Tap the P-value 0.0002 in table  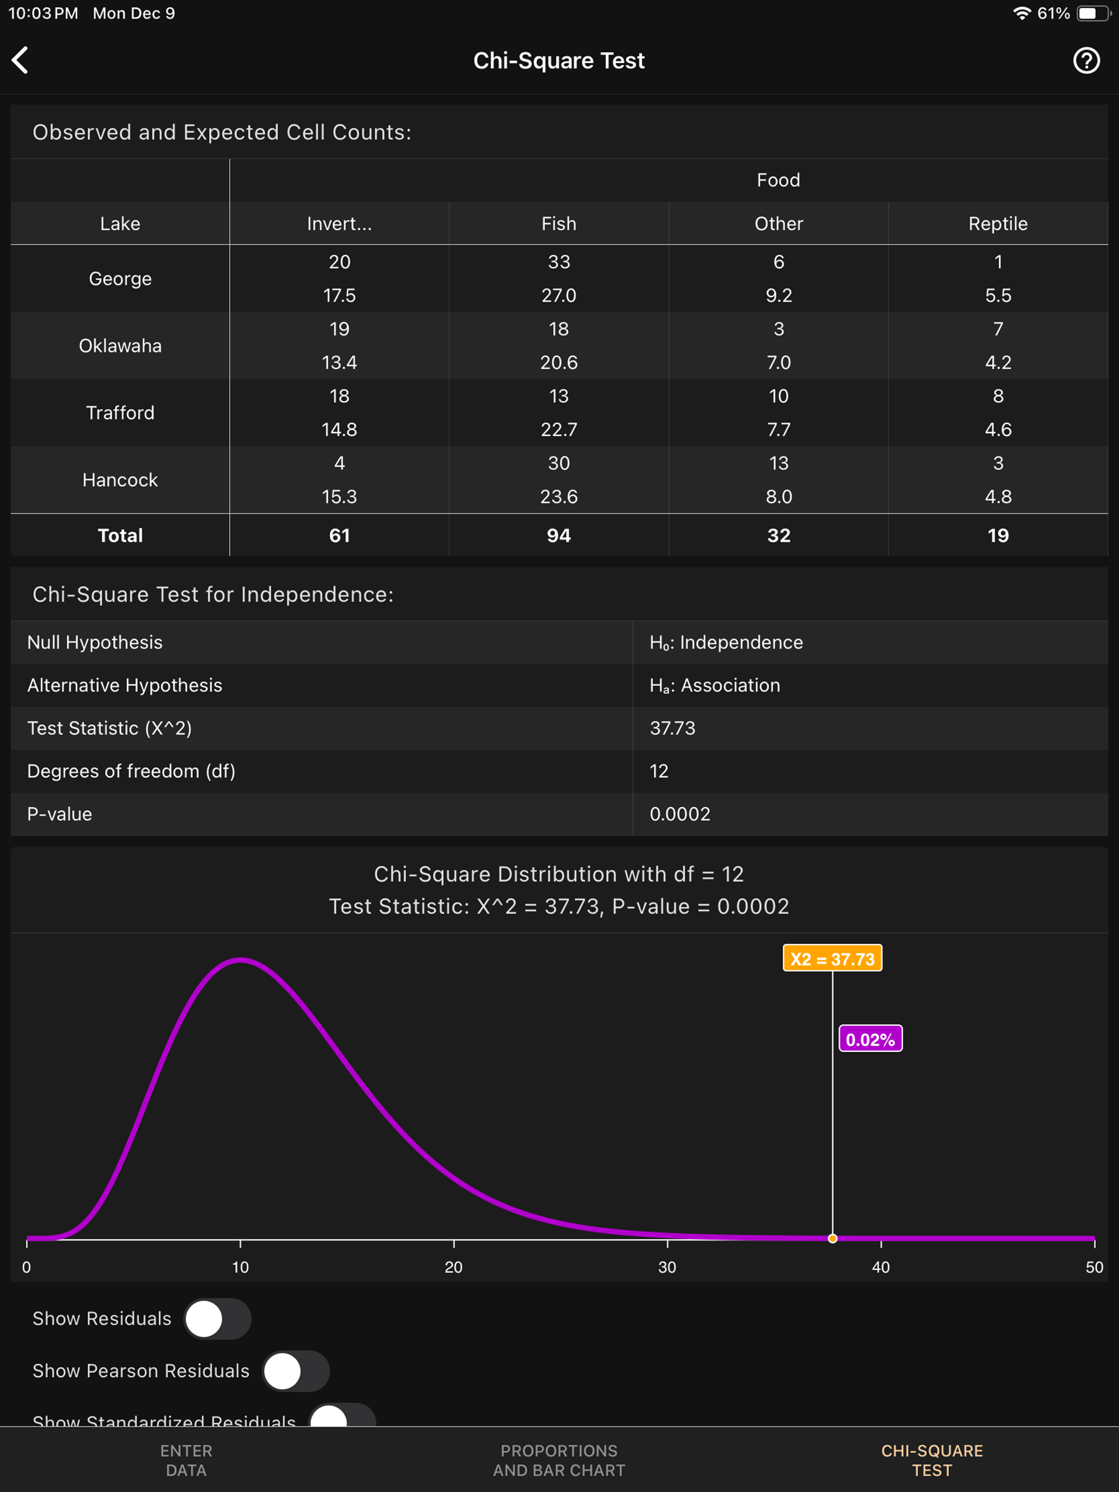click(x=680, y=814)
